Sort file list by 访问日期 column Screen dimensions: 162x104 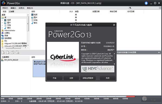(131, 12)
